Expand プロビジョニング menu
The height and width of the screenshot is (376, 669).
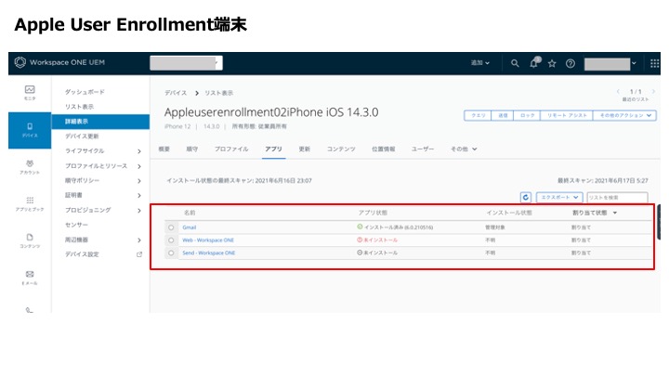tap(139, 211)
